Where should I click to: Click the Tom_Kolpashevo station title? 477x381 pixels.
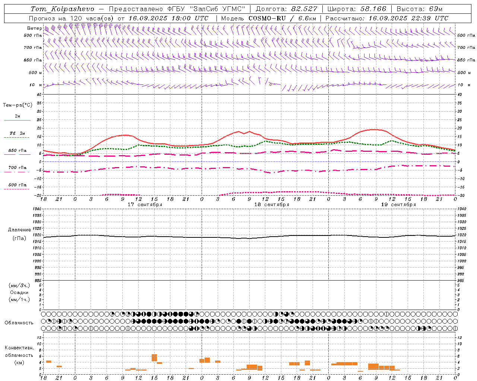(63, 9)
